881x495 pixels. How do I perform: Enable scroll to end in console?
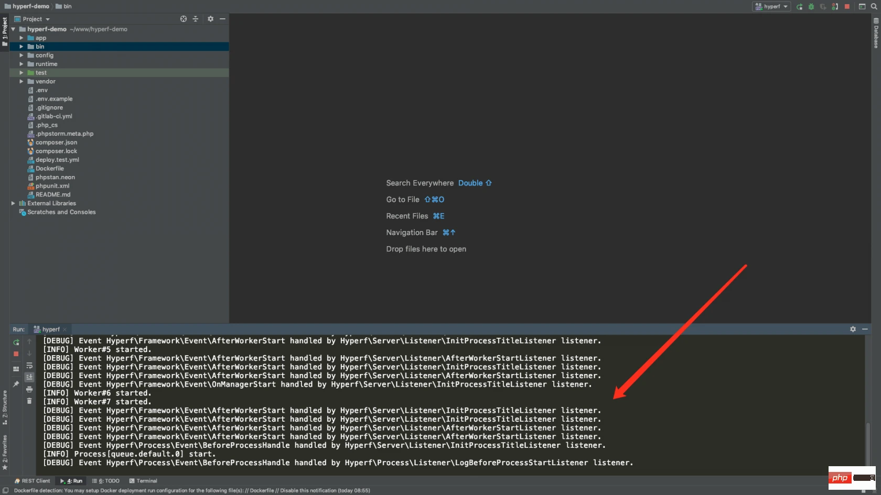pyautogui.click(x=29, y=377)
